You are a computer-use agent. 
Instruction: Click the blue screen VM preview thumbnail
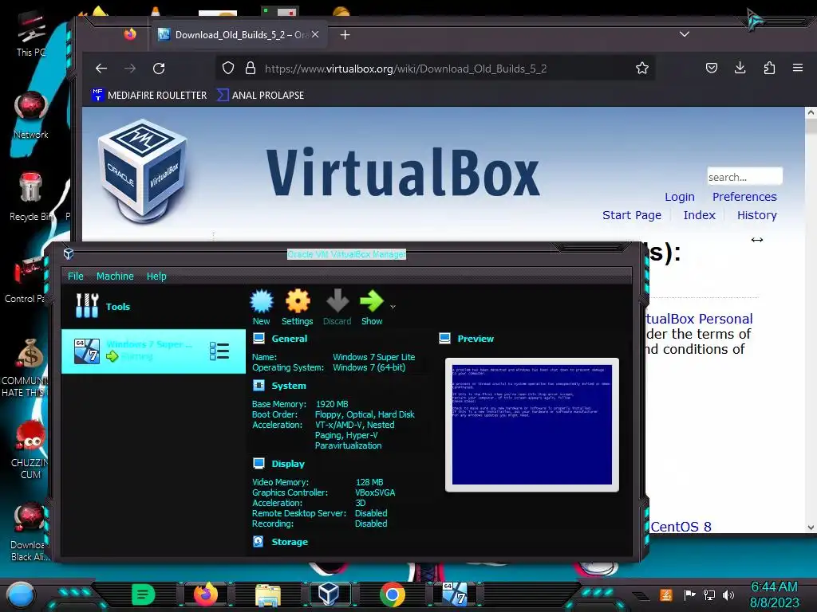click(532, 425)
